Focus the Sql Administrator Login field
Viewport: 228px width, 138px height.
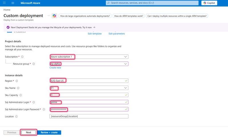pos(89,102)
